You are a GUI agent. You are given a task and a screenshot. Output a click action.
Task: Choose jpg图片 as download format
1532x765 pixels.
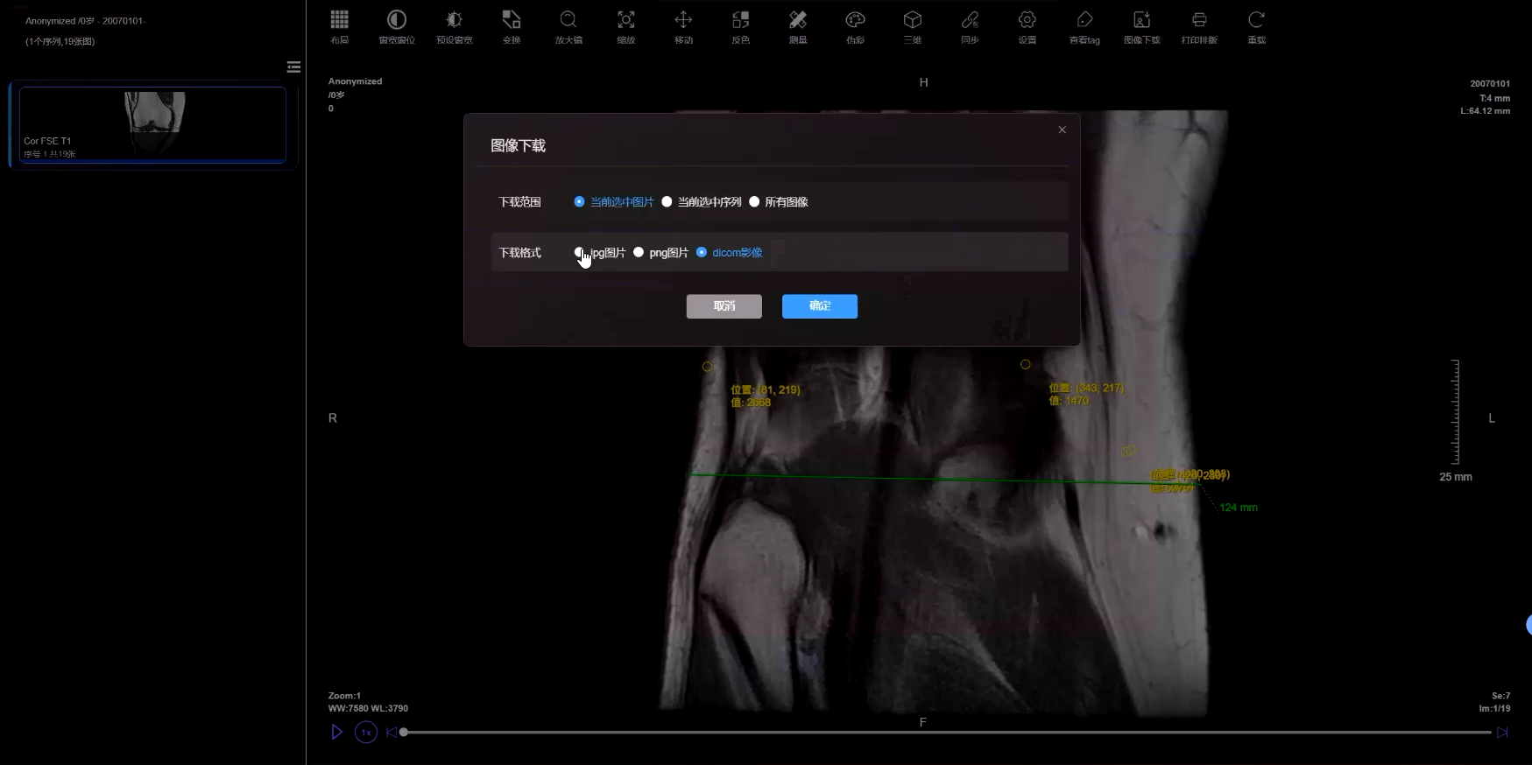(579, 253)
